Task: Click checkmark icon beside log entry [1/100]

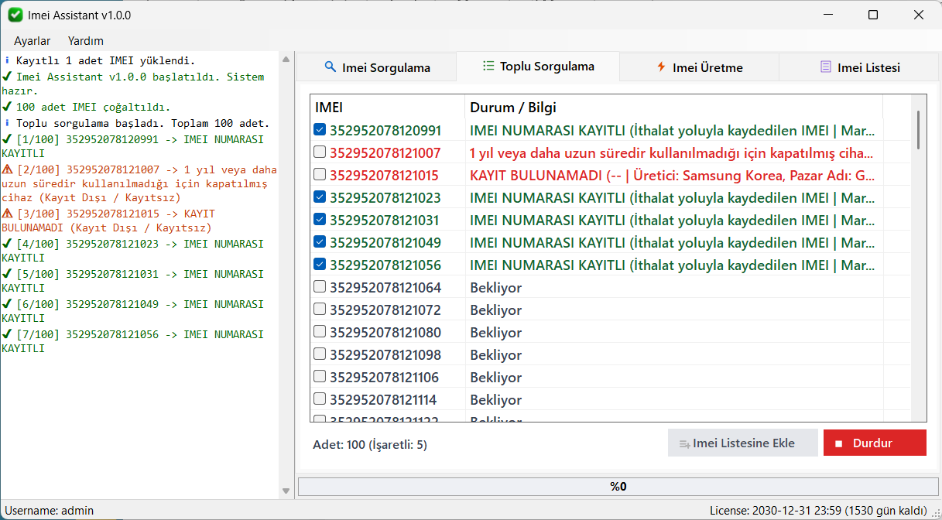Action: 7,139
